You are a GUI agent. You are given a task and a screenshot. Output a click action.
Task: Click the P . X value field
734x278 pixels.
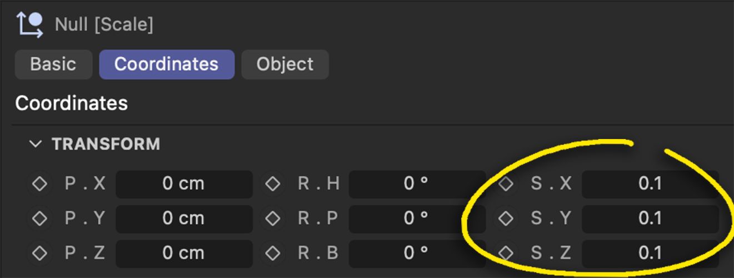(x=184, y=184)
